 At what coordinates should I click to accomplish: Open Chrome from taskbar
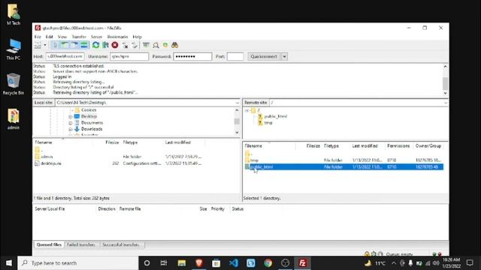268,263
